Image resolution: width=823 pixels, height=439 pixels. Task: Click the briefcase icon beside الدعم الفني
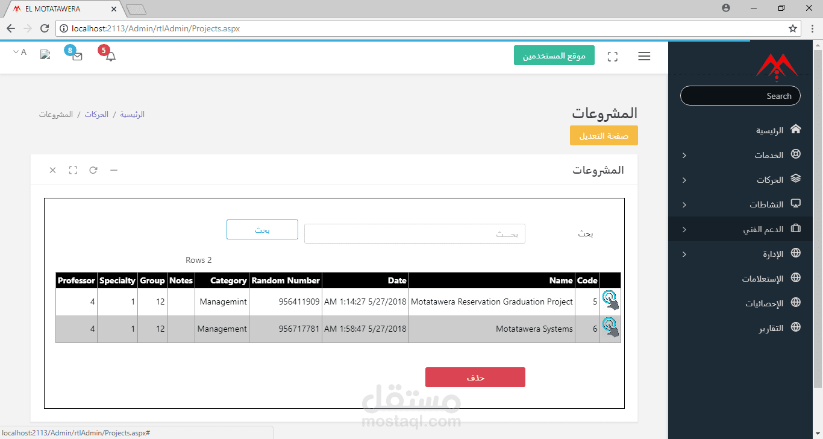pyautogui.click(x=796, y=229)
